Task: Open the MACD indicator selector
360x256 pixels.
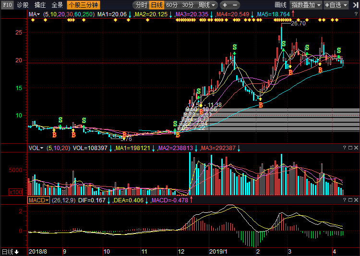Action: tap(38, 200)
